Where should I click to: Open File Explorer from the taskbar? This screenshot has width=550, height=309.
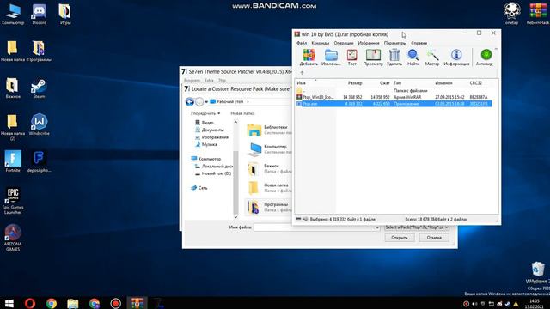coord(72,303)
